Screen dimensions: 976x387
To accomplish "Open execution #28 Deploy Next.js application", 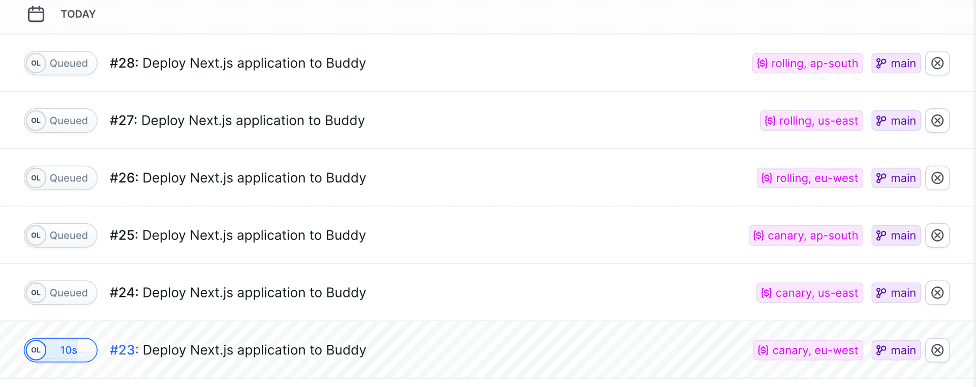I will pos(237,63).
